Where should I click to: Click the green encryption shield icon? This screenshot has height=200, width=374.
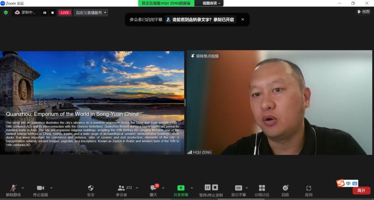point(5,12)
